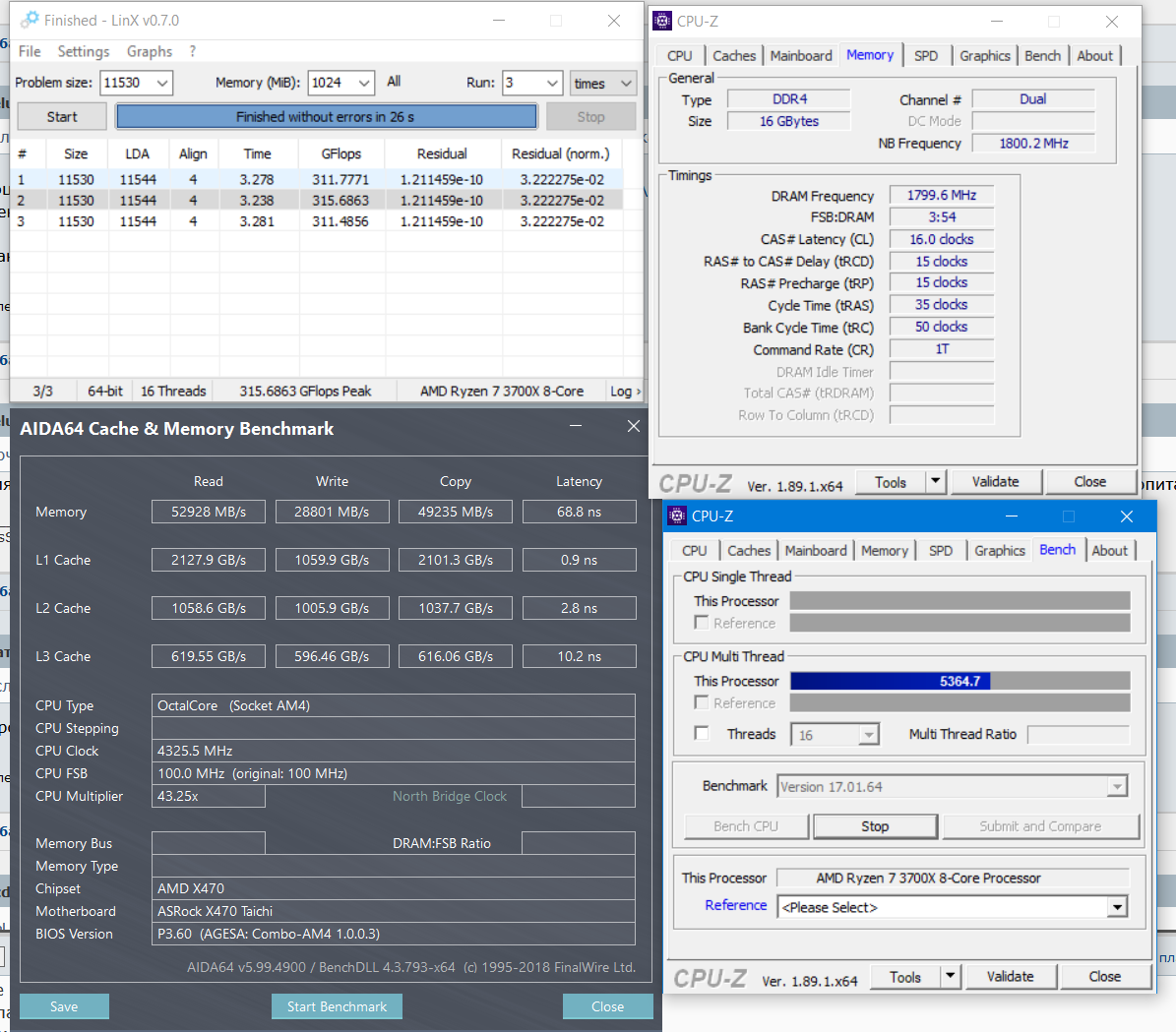The height and width of the screenshot is (1032, 1176).
Task: Switch to Caches tab in upper CPU-Z window
Action: [733, 55]
